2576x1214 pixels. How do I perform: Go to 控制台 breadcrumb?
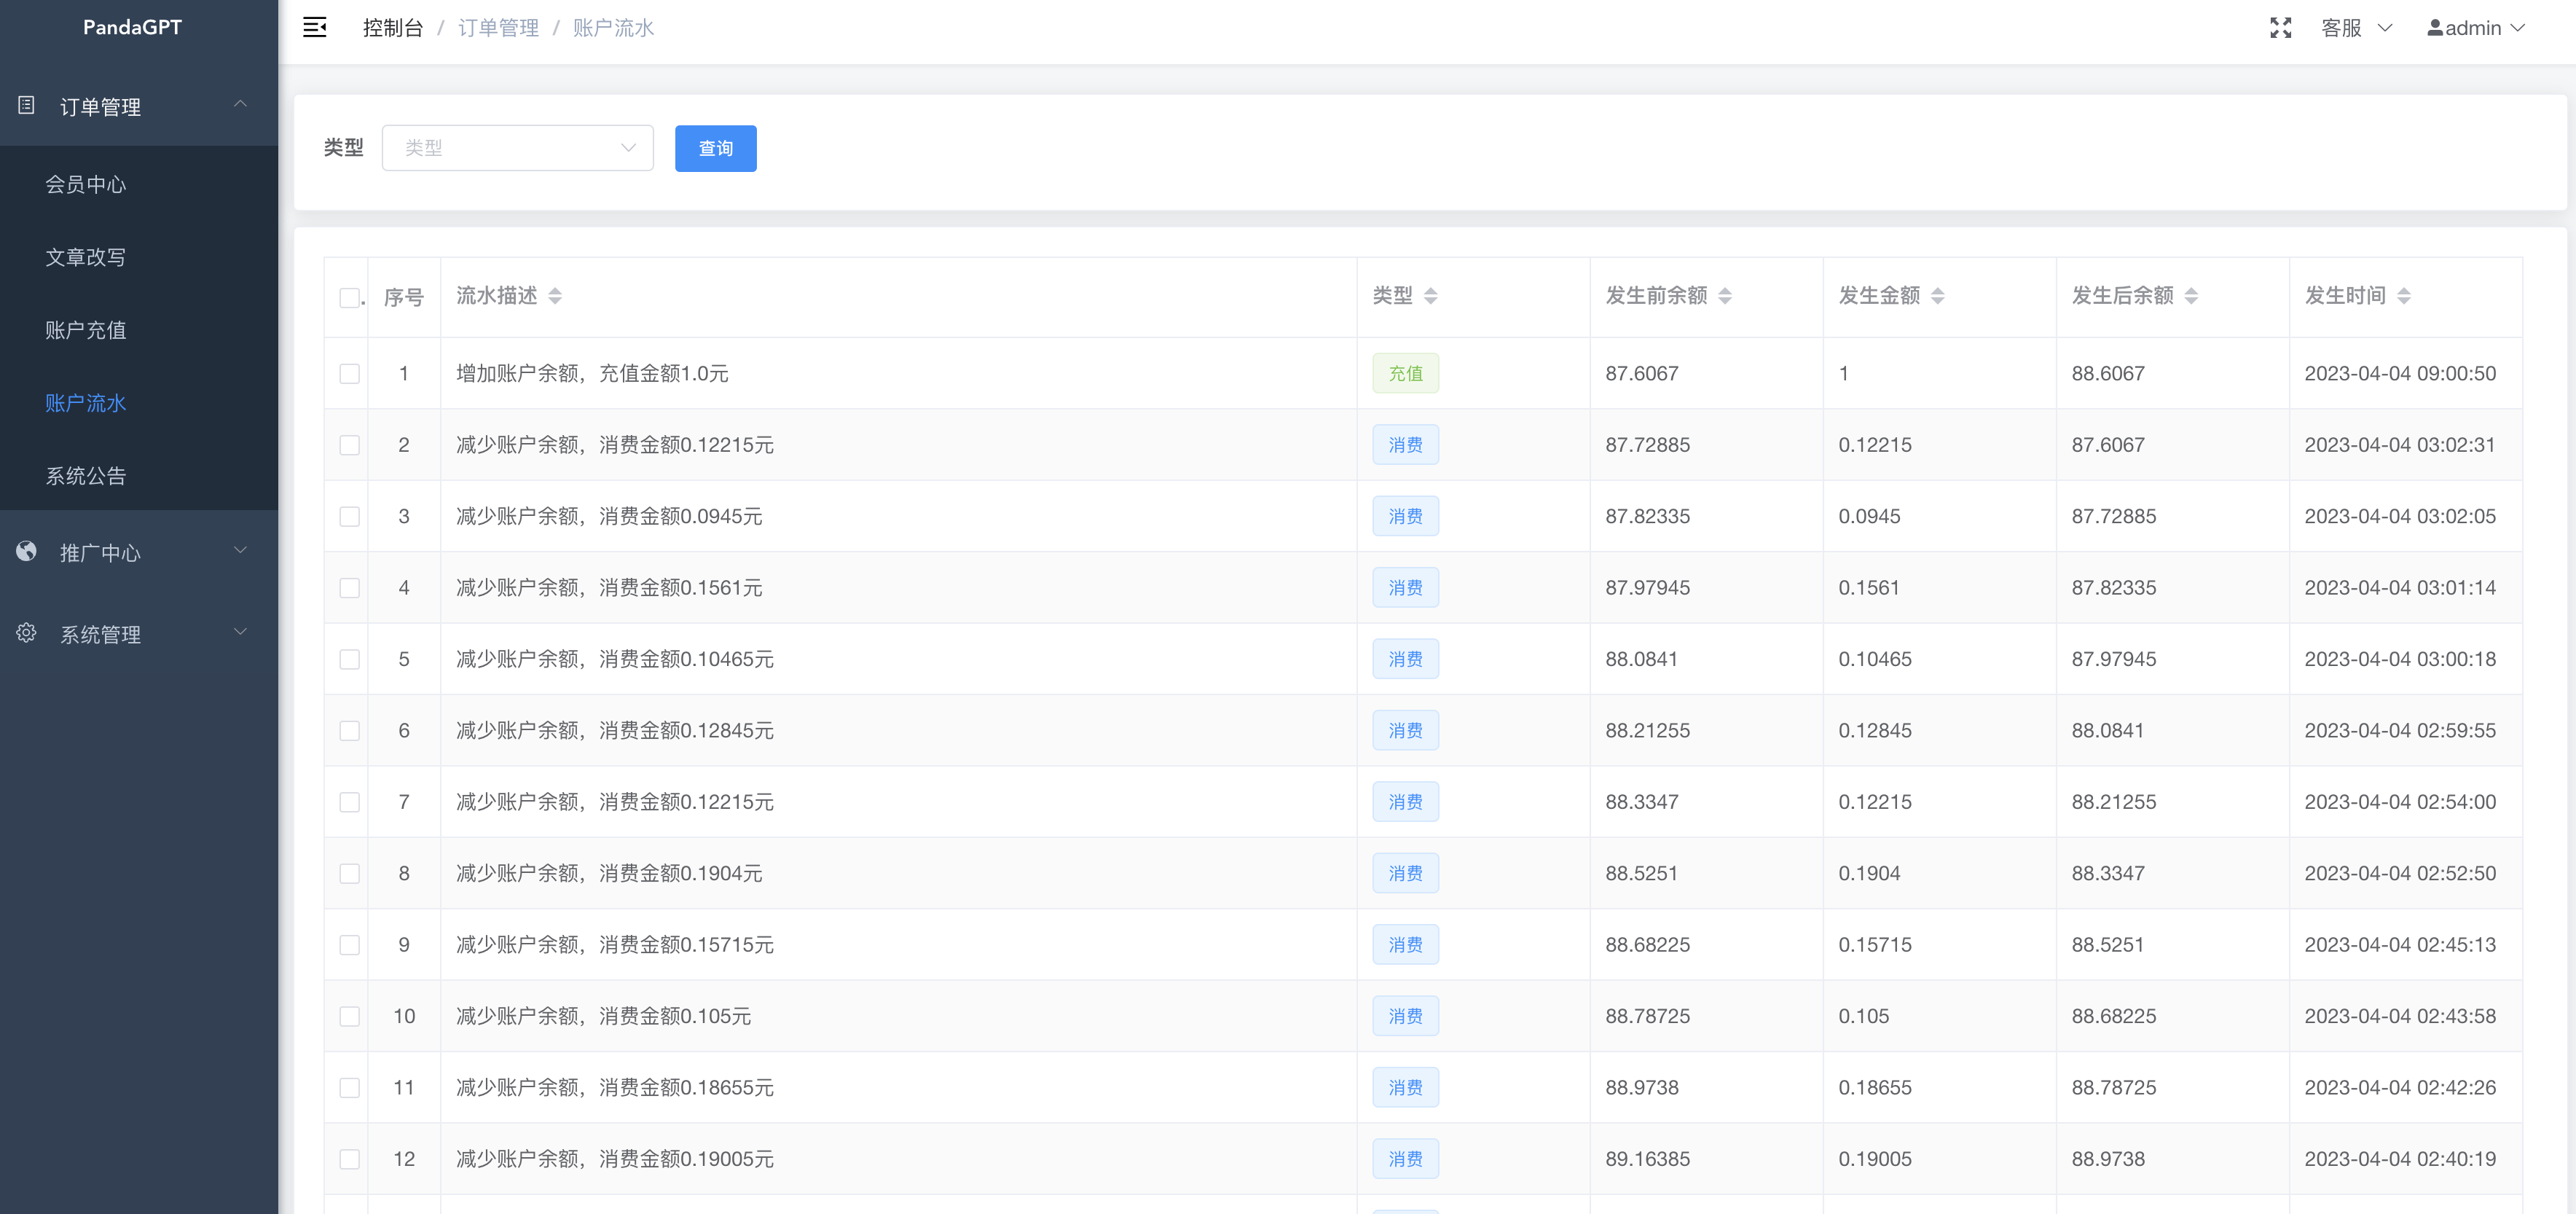(x=393, y=28)
